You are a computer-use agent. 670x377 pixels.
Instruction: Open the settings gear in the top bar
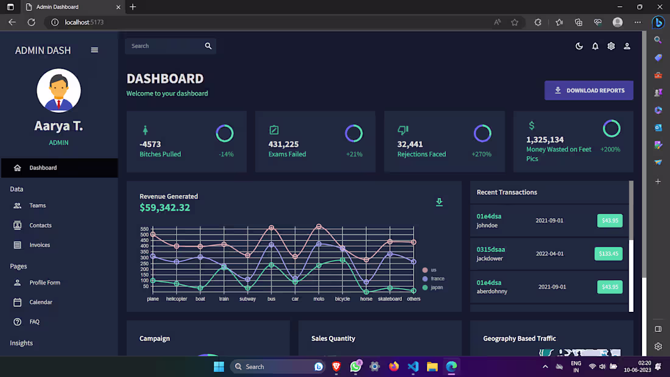pyautogui.click(x=611, y=46)
